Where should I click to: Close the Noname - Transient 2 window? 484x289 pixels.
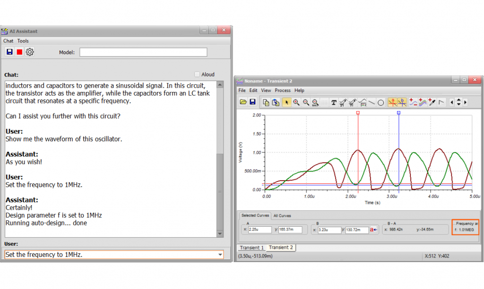point(475,80)
